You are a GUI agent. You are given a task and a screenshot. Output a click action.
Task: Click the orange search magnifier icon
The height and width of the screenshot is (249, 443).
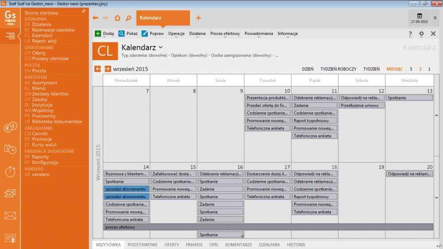click(128, 18)
